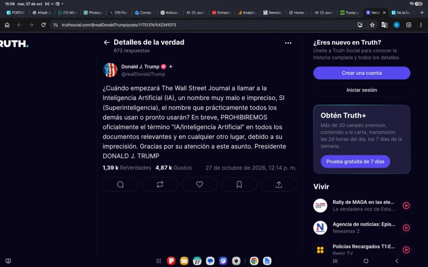Start the 'Prueba gratuita de 7 días' trial
The height and width of the screenshot is (267, 428).
(355, 162)
